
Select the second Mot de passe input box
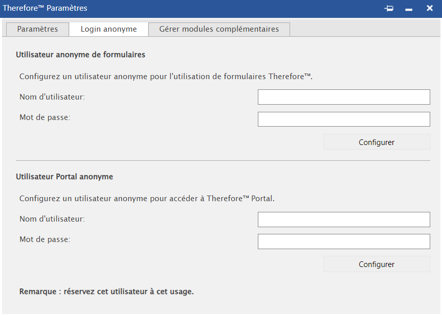click(x=344, y=241)
